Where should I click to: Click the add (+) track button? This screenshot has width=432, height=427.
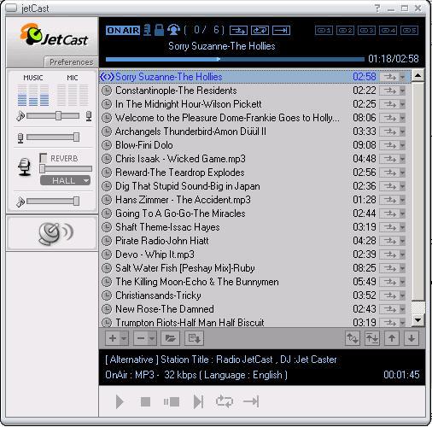point(113,338)
